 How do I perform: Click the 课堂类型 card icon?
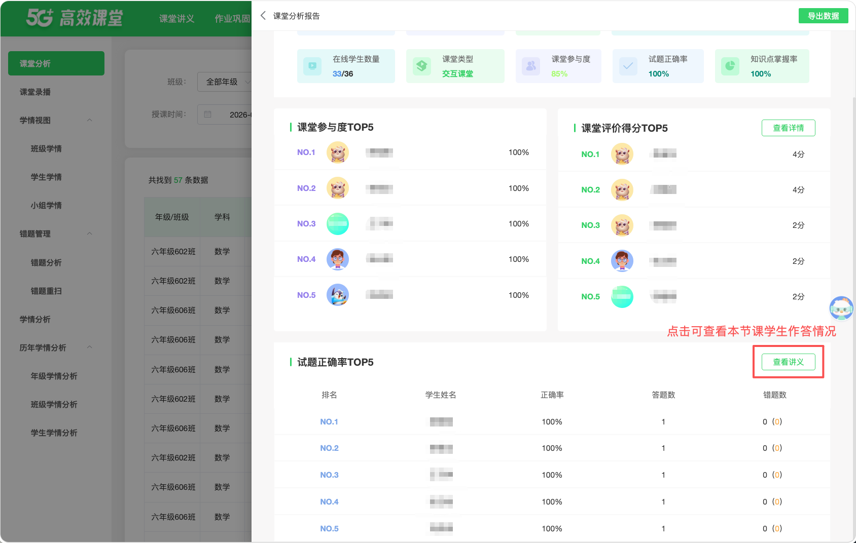421,66
